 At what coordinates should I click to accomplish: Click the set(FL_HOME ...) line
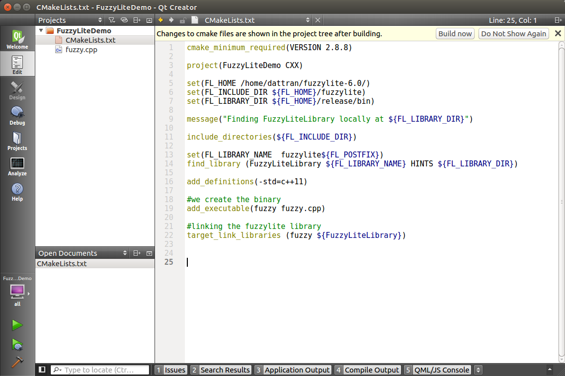pyautogui.click(x=278, y=83)
